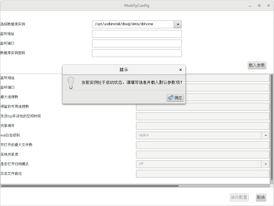Click the 修改配置 button
Image resolution: width=274 pixels, height=206 pixels.
pyautogui.click(x=239, y=197)
